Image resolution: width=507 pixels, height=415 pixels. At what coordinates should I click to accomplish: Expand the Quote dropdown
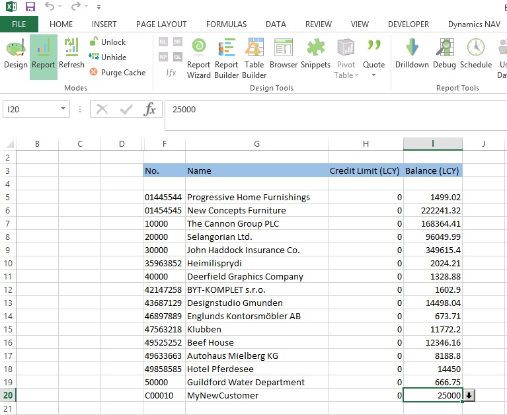(x=373, y=75)
